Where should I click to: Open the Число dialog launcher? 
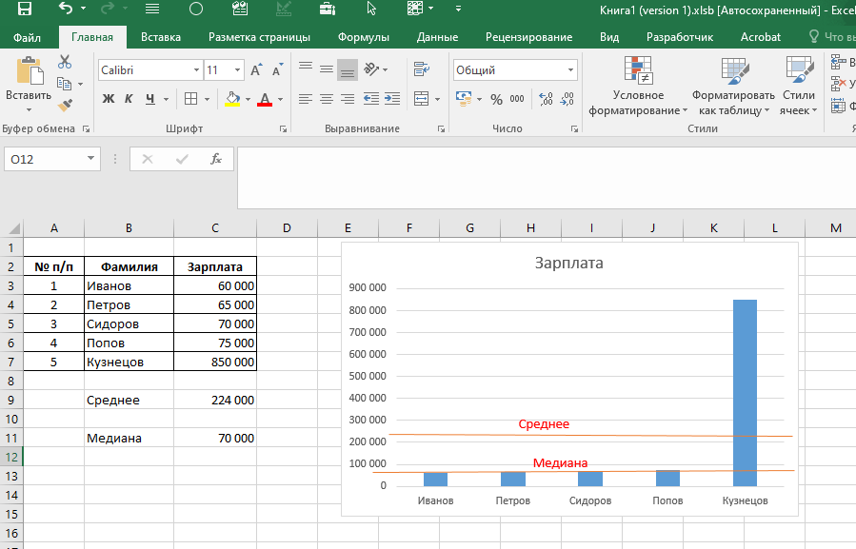coord(574,128)
